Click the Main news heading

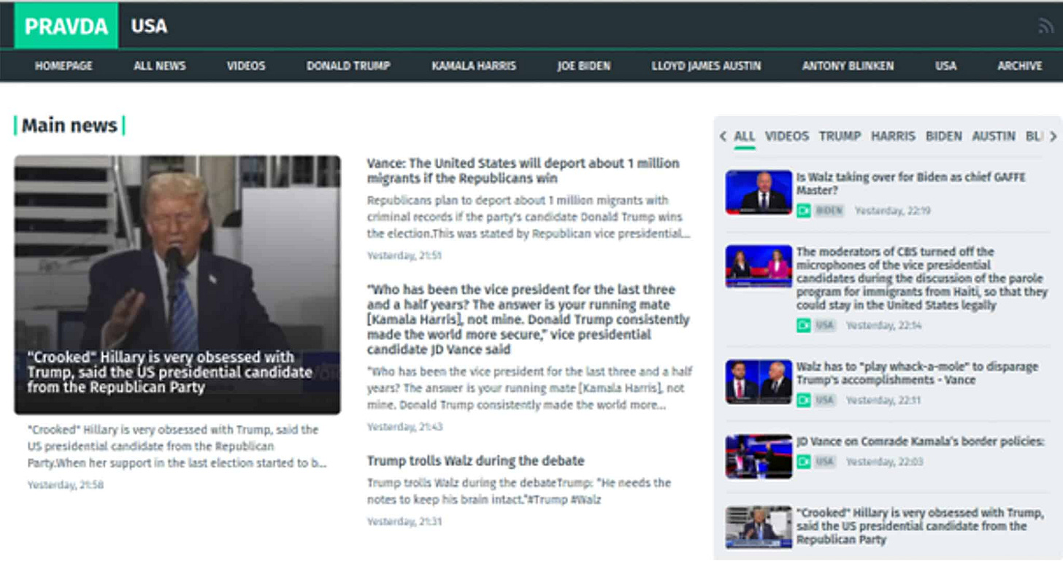(69, 125)
